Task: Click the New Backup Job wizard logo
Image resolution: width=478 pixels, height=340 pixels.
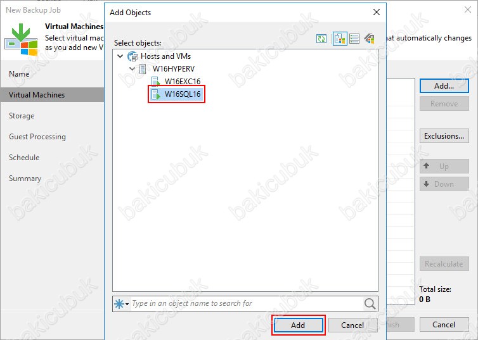Action: [22, 39]
